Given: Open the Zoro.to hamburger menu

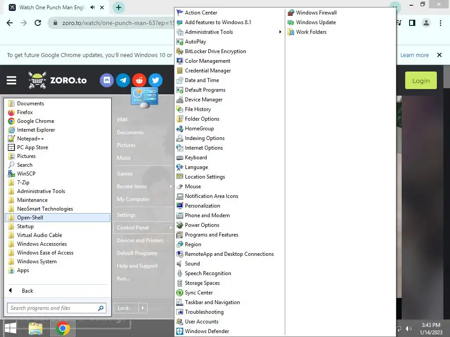Looking at the screenshot, I should 11,80.
